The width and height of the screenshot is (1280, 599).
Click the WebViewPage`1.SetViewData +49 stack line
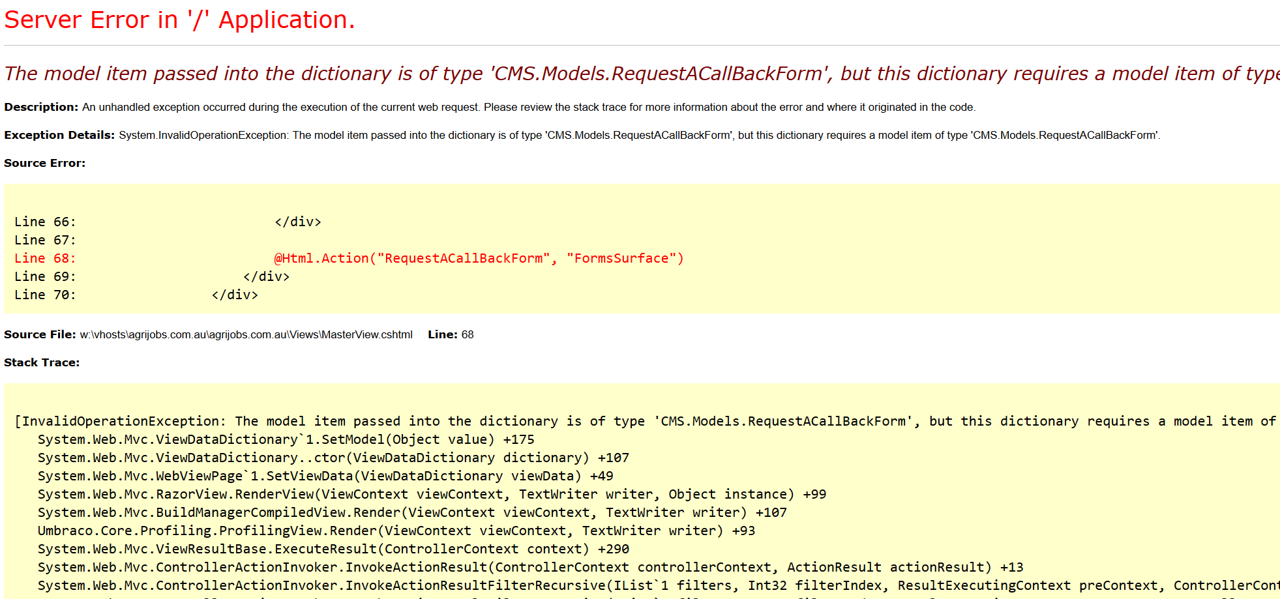coord(325,476)
